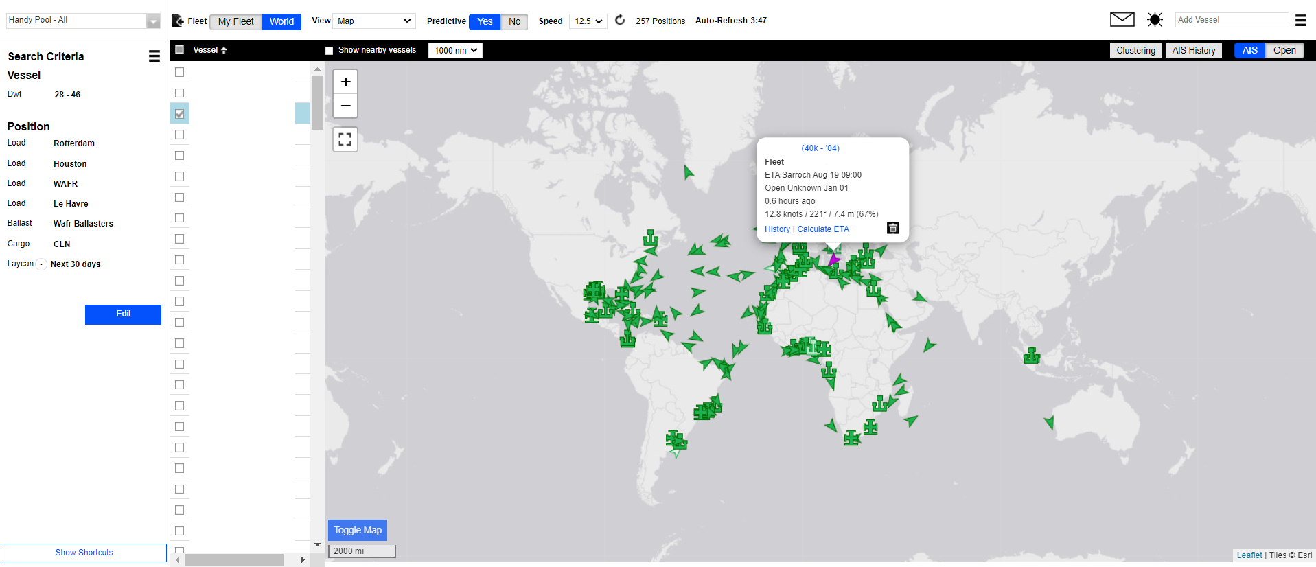Expand the Speed 12.5 dropdown
Image resolution: width=1316 pixels, height=567 pixels.
click(x=588, y=21)
